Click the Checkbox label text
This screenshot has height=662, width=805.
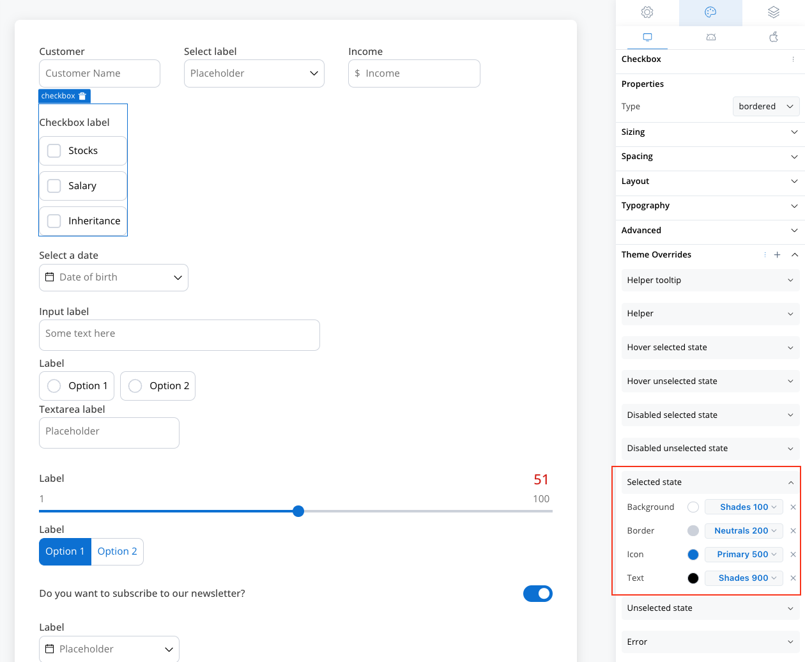[74, 123]
